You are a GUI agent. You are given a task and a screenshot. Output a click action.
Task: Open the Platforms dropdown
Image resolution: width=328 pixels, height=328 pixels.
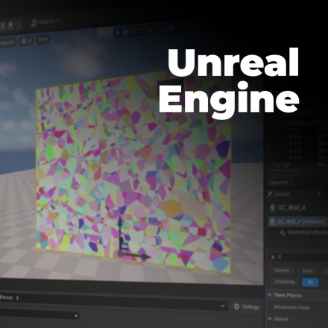(x=45, y=22)
